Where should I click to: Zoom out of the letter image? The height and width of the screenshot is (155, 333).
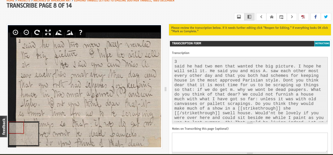point(26,32)
